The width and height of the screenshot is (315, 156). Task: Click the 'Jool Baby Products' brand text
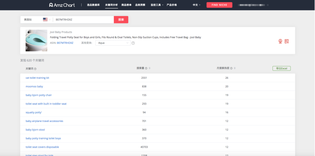pyautogui.click(x=61, y=32)
